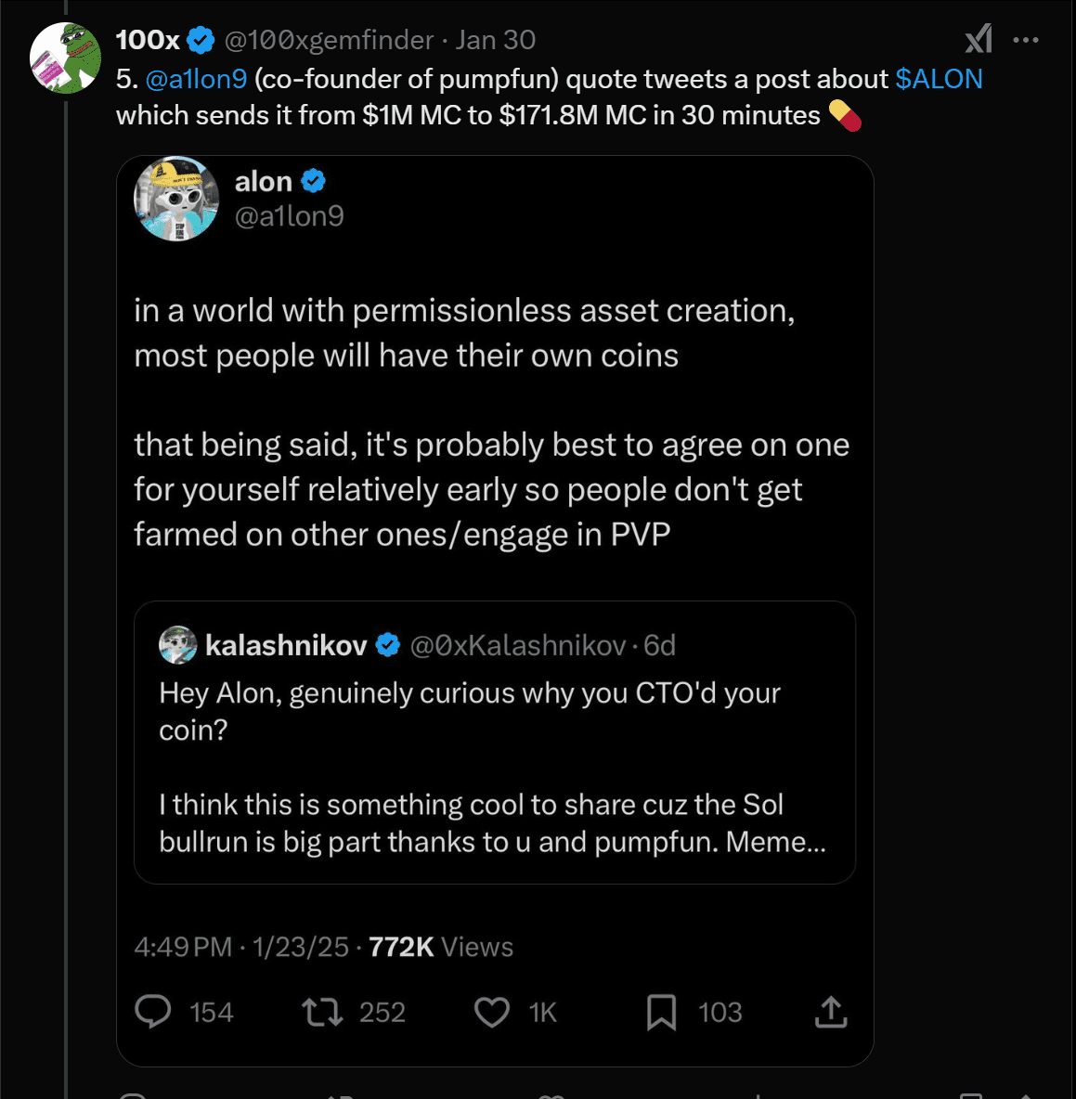This screenshot has width=1076, height=1099.
Task: Open the $ALON cashtag link
Action: [939, 79]
